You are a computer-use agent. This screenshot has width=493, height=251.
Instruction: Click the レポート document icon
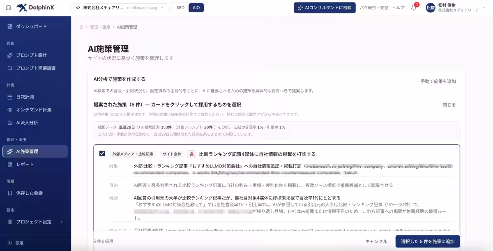(x=10, y=164)
